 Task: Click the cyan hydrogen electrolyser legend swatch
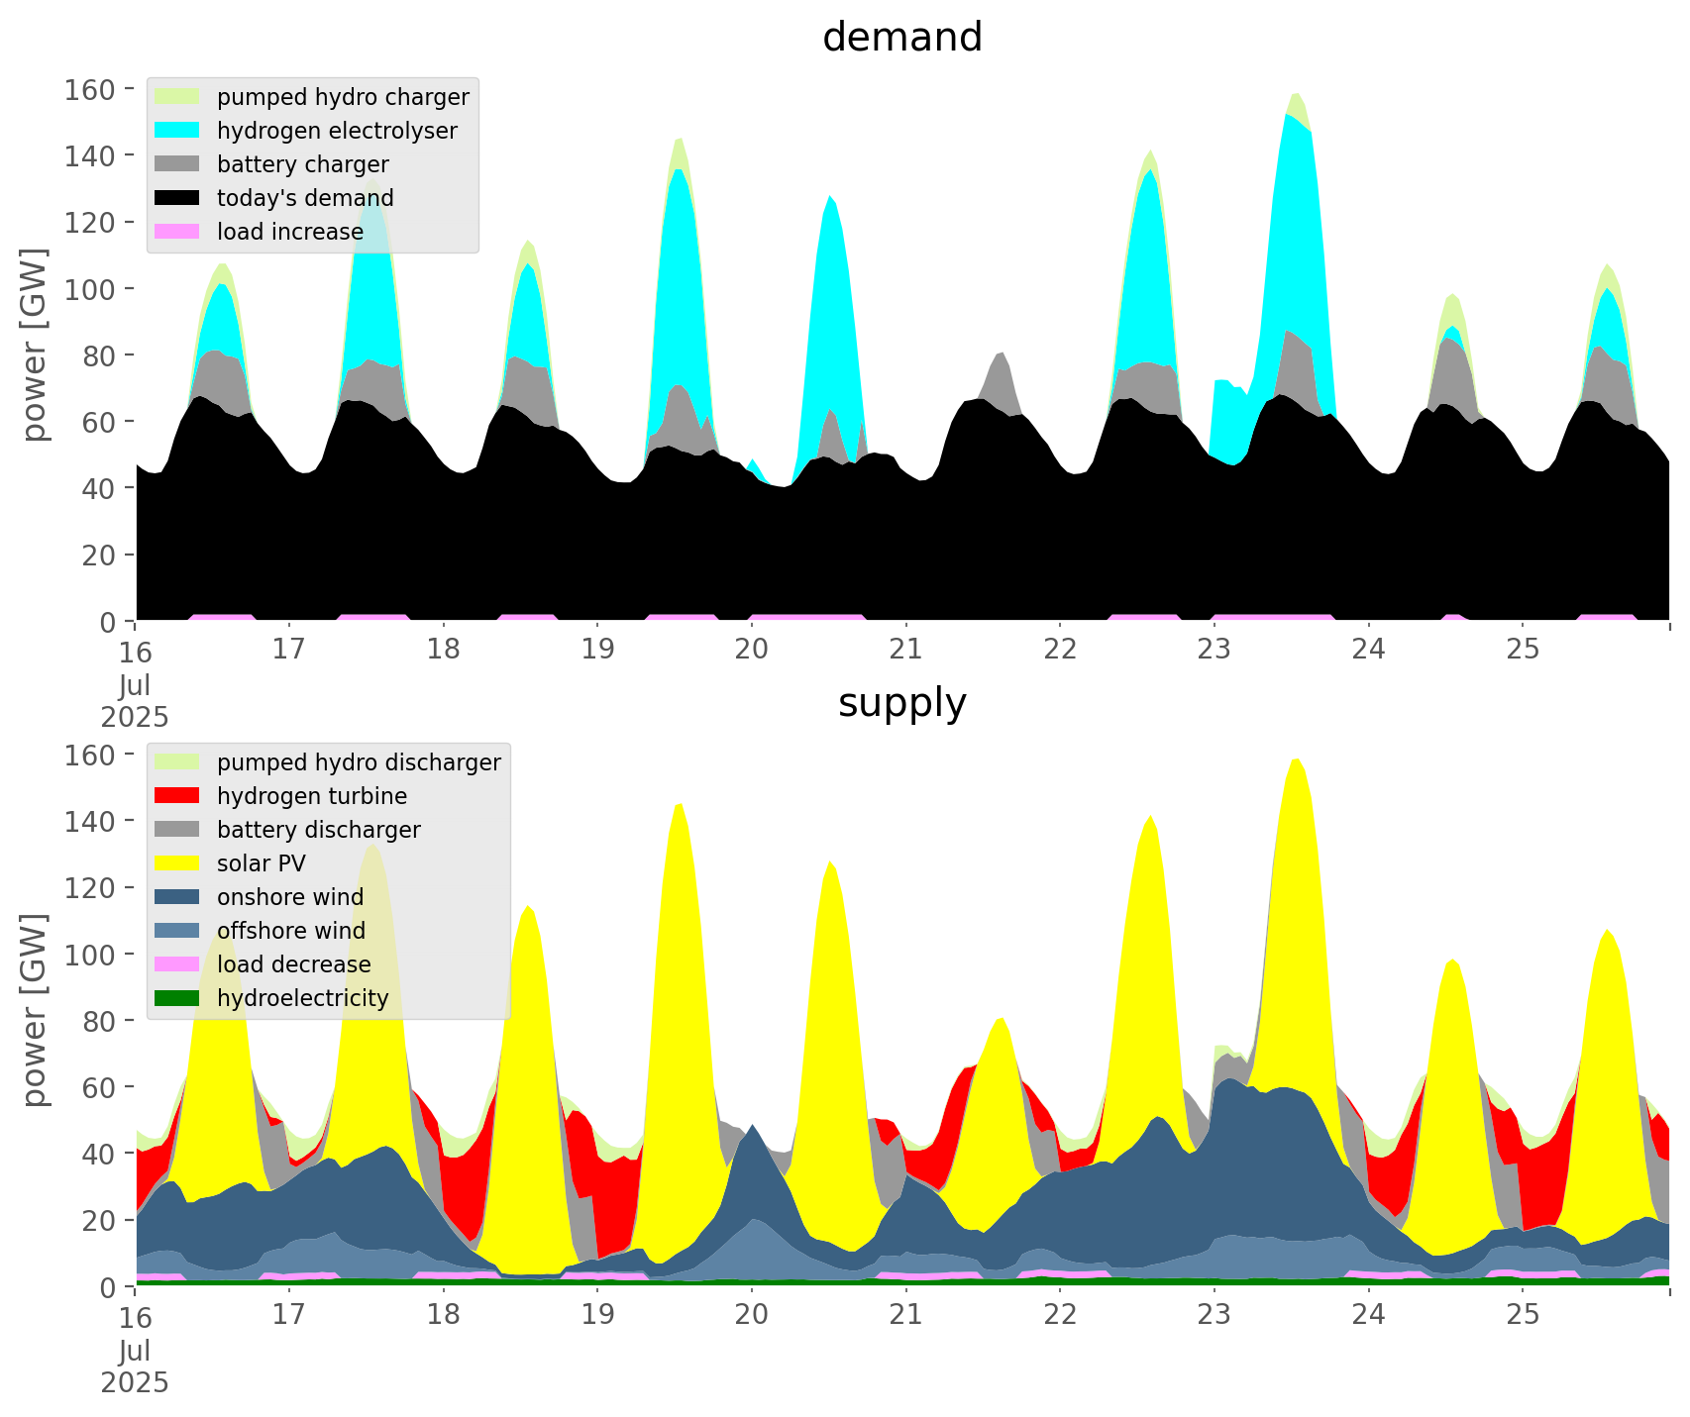(177, 131)
